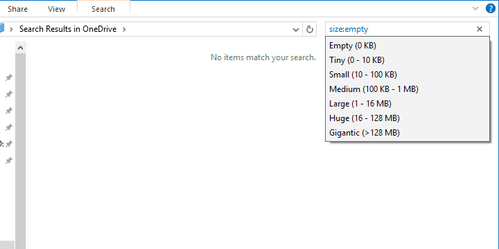Click the root chevron before Search Results
Viewport: 499px width, 249px height.
point(12,29)
